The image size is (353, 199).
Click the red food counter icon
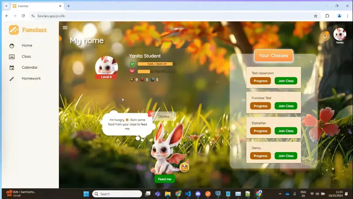[142, 80]
